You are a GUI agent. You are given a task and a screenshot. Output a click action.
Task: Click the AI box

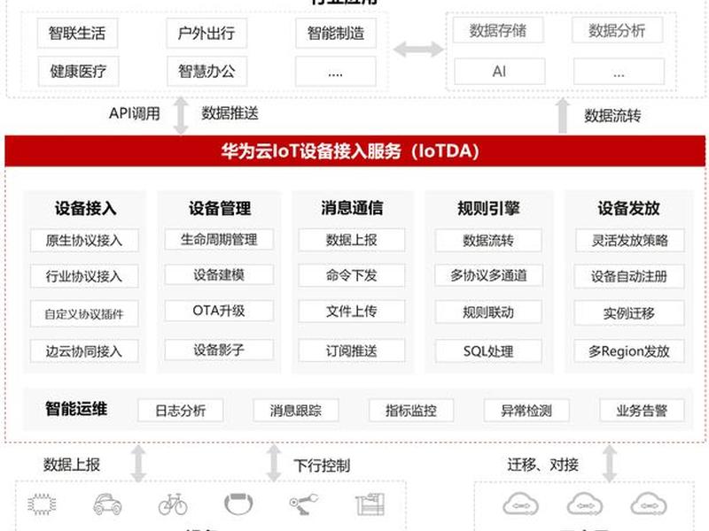(x=499, y=72)
